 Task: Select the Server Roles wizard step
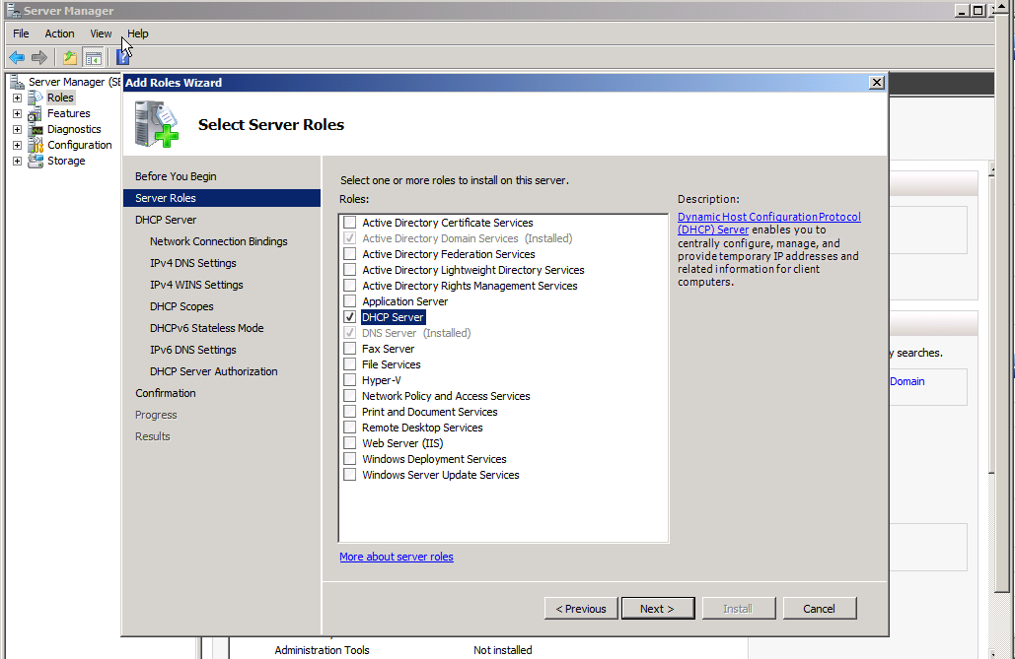click(222, 198)
